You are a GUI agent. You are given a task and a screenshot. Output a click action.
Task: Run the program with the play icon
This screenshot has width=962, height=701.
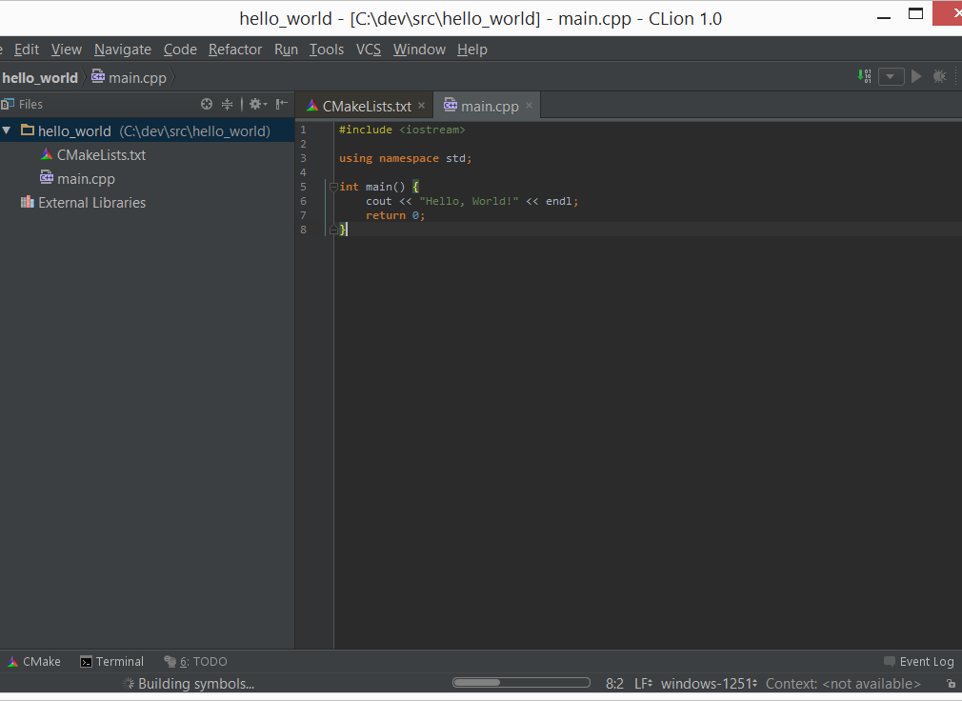[x=916, y=76]
